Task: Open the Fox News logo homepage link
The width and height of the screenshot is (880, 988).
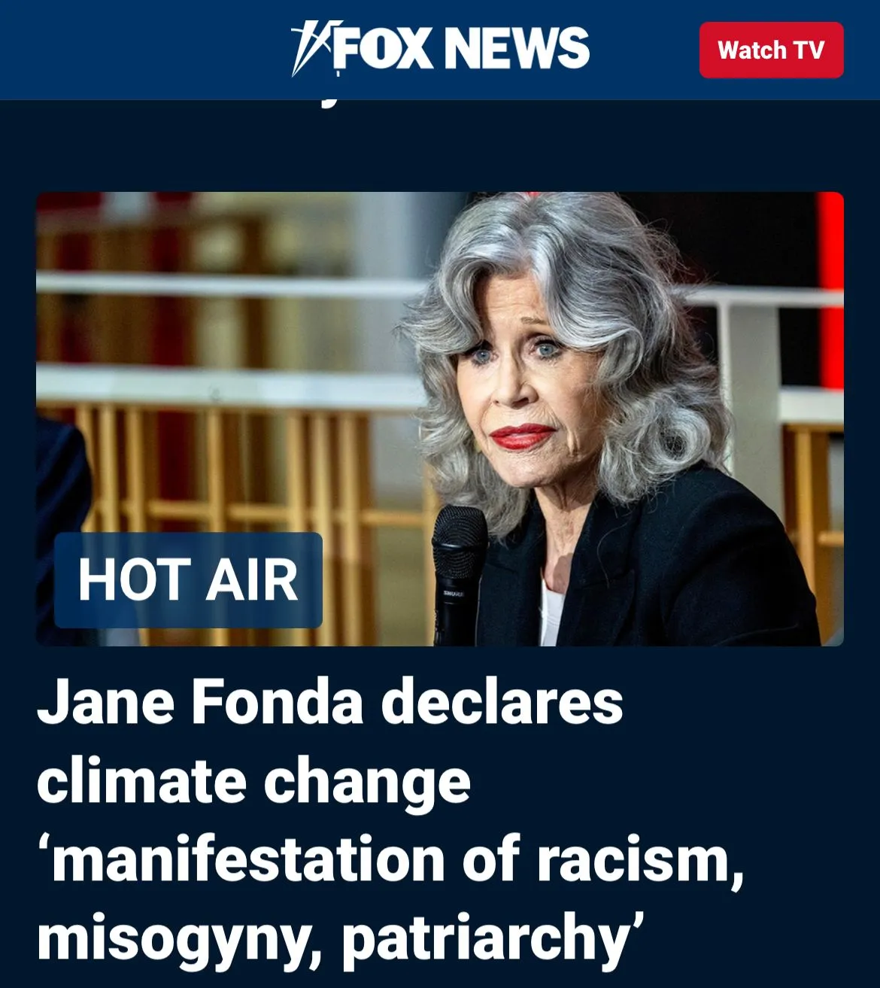Action: (x=440, y=48)
